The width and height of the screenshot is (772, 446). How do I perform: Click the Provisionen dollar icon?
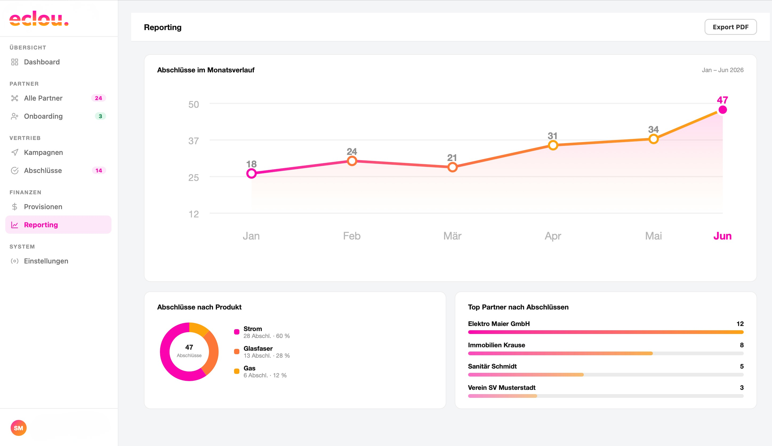coord(14,207)
